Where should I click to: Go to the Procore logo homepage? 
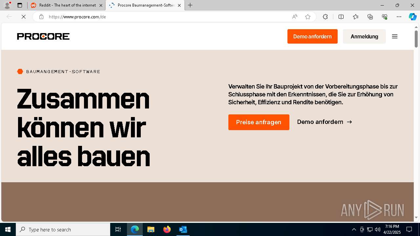point(43,36)
